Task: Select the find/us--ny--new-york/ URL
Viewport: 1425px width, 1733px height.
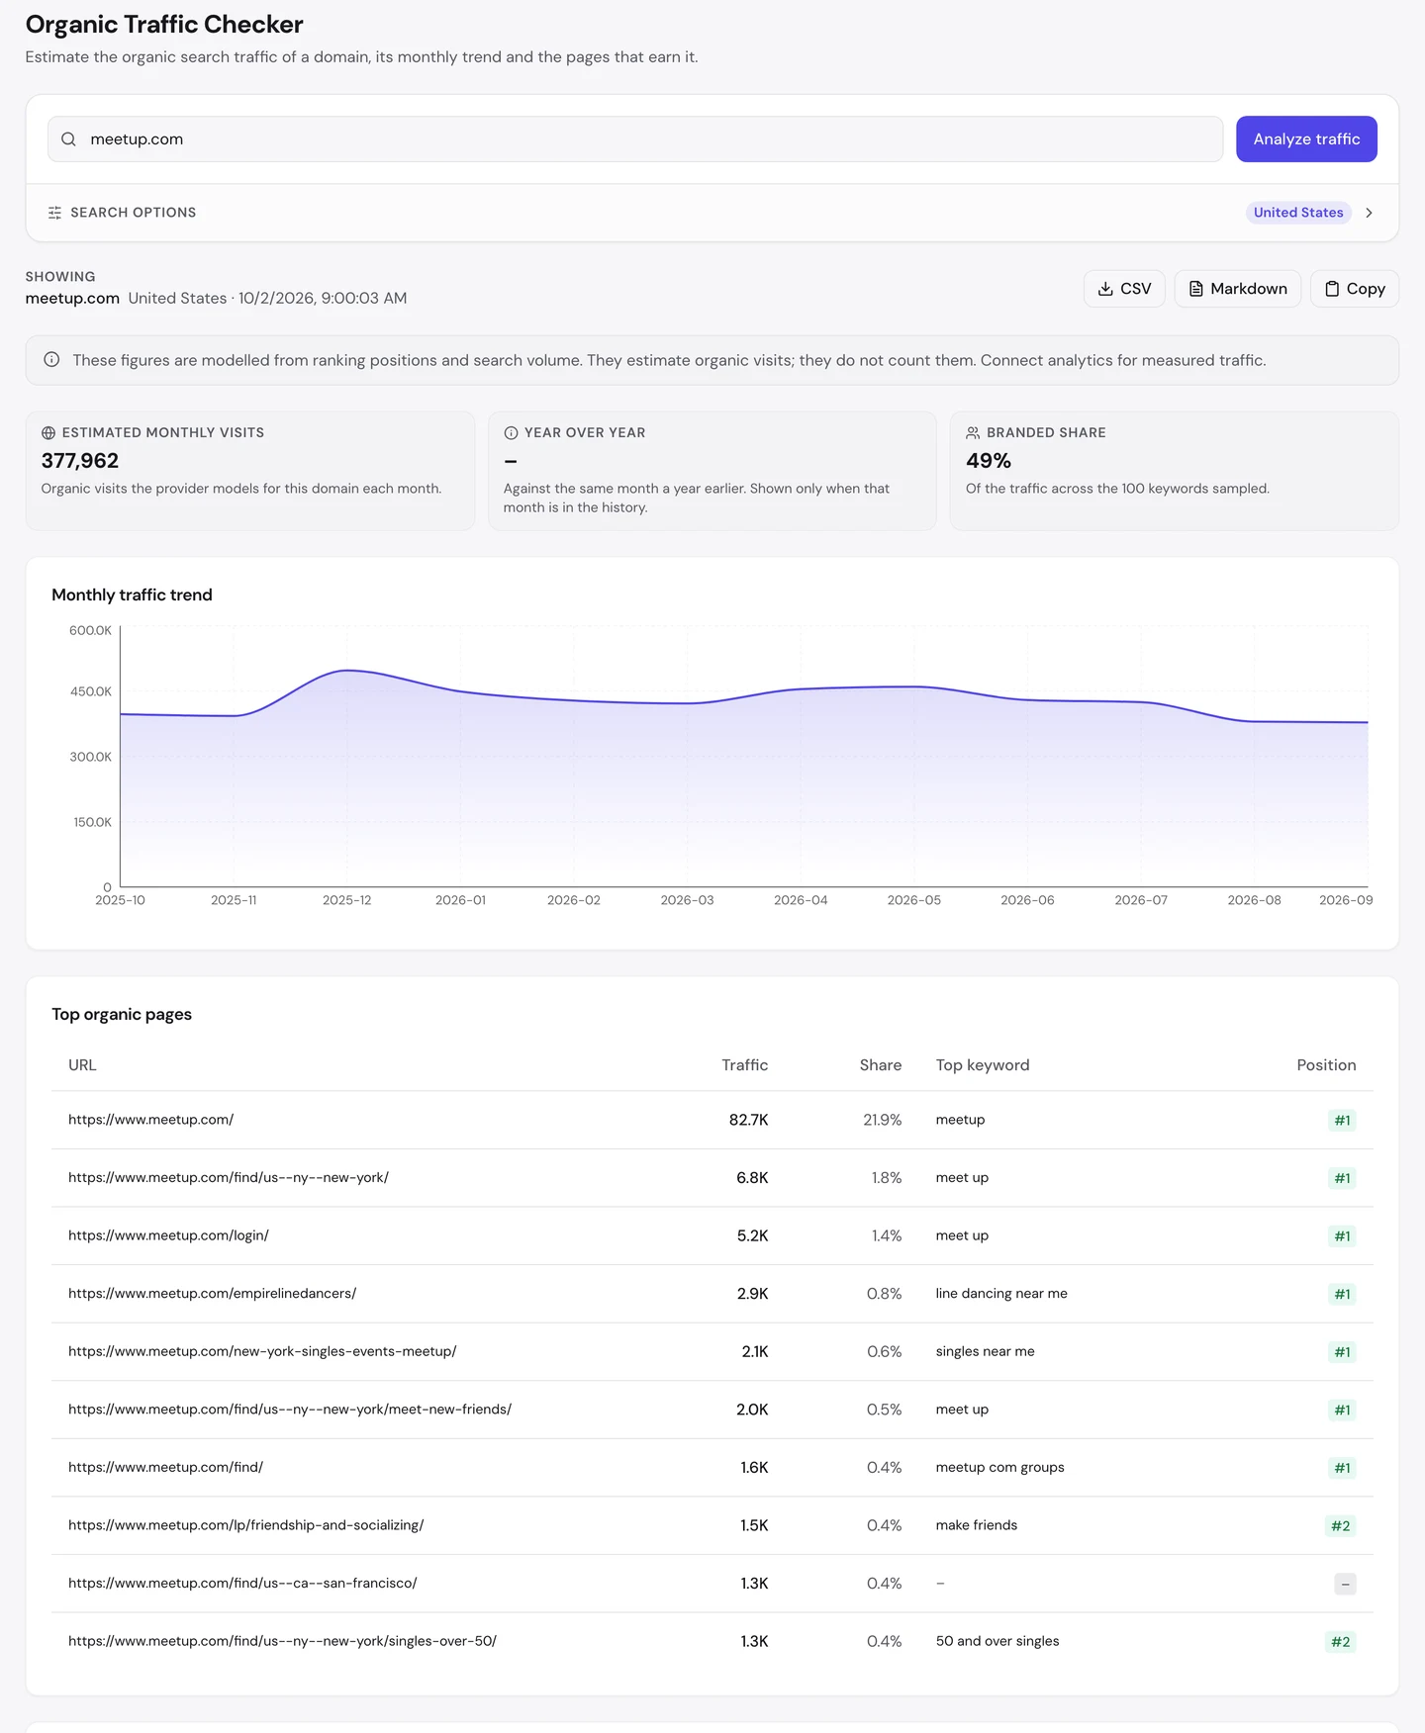Action: point(229,1178)
